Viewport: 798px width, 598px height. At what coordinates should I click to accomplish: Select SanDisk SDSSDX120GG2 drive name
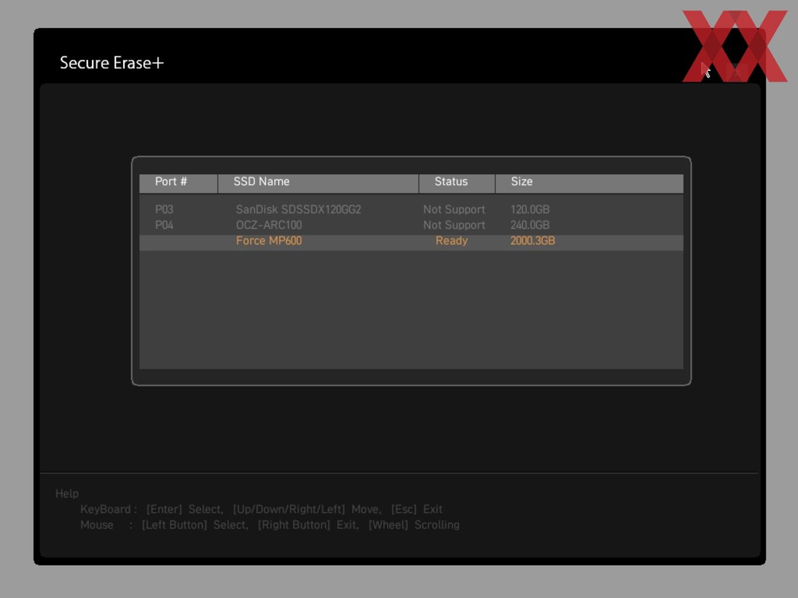pos(299,209)
